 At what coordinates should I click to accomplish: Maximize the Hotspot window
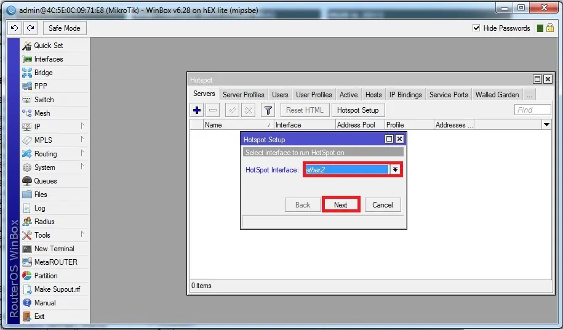point(538,79)
